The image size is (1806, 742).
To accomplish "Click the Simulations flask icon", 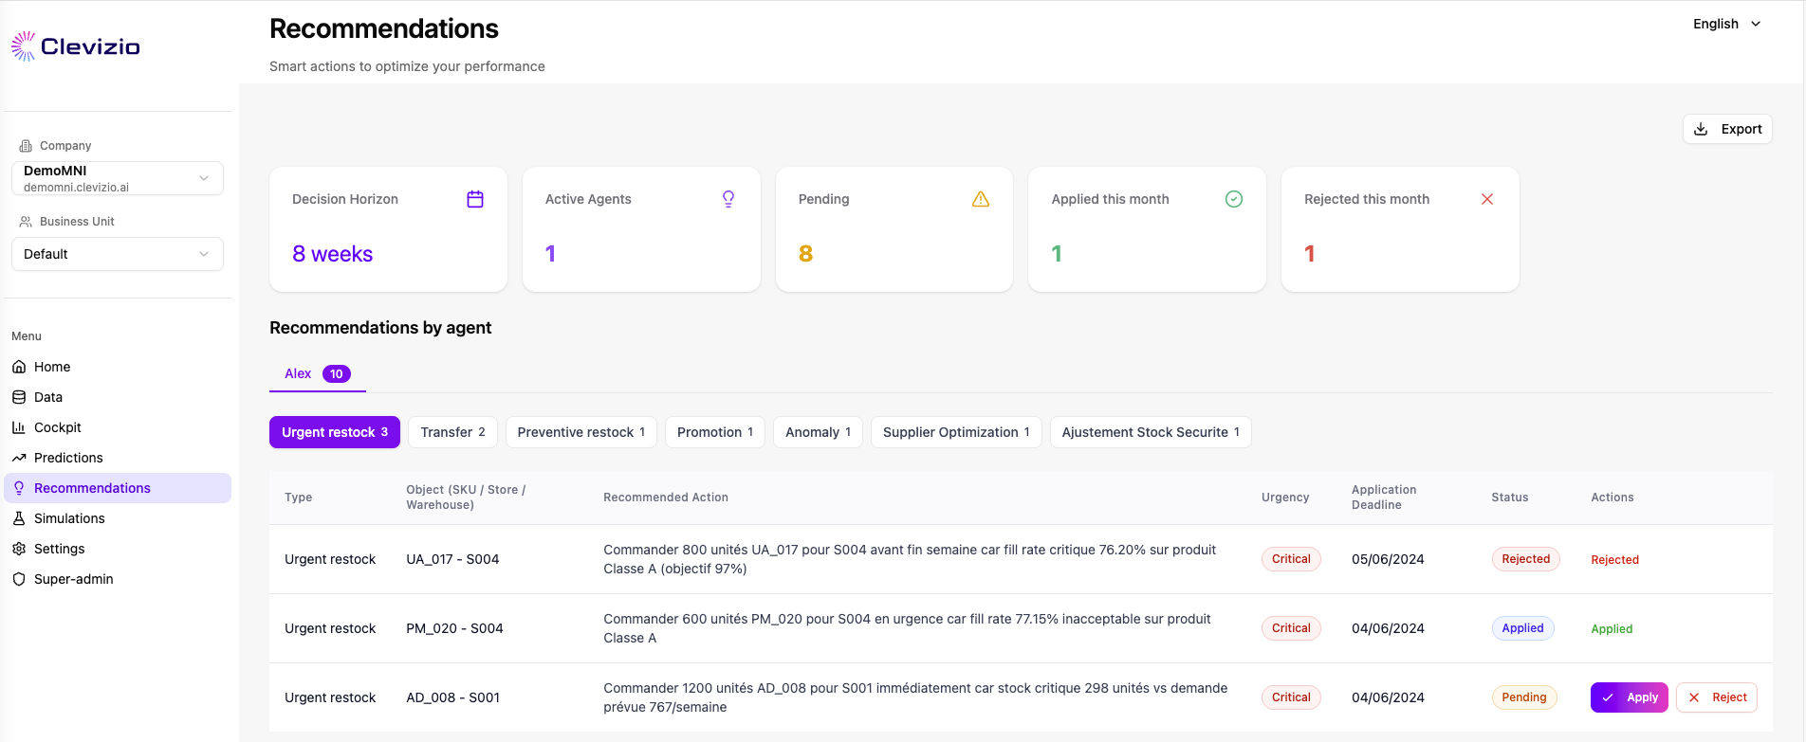I will pyautogui.click(x=19, y=518).
